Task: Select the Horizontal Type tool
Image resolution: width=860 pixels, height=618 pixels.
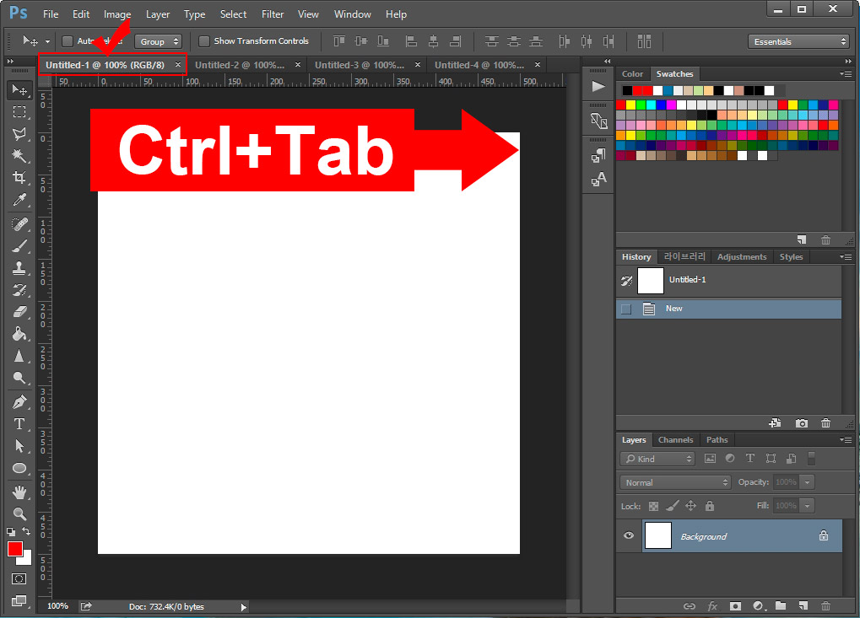Action: click(19, 424)
